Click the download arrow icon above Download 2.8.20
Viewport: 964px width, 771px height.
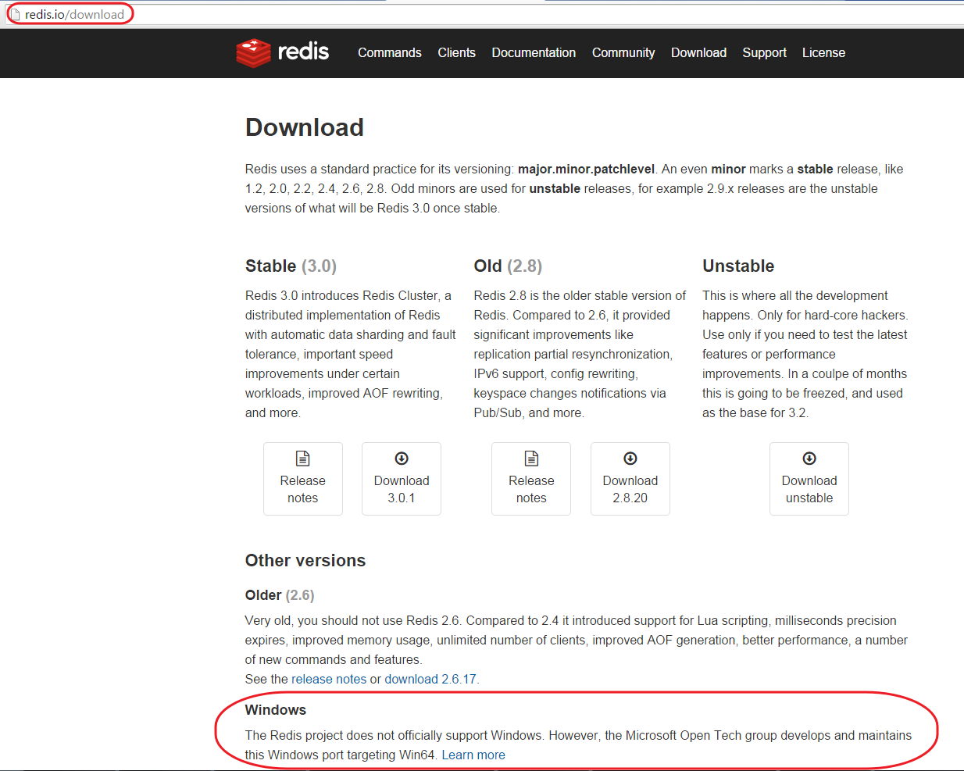630,459
